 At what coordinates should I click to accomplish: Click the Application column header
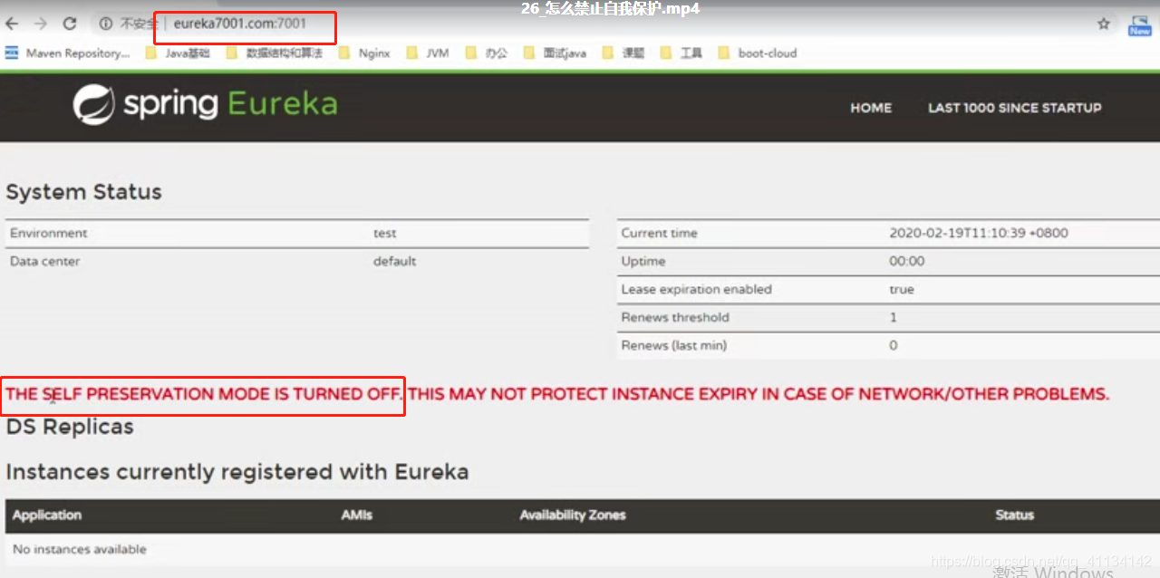(47, 515)
